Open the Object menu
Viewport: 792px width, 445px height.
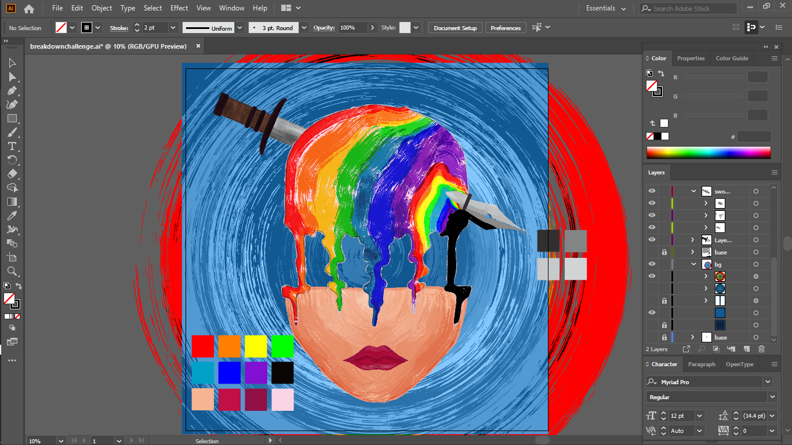102,8
